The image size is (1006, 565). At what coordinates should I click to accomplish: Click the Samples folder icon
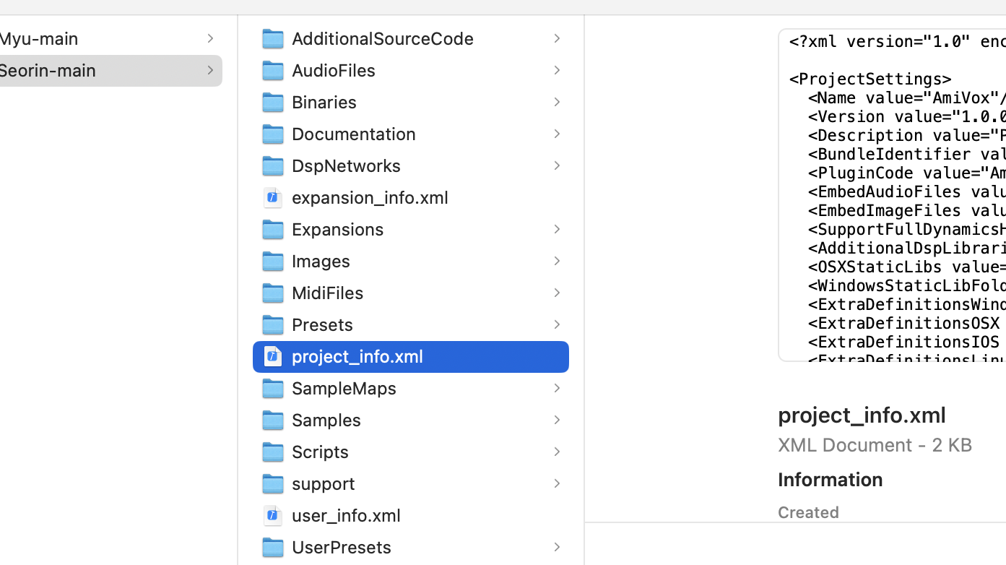coord(272,420)
